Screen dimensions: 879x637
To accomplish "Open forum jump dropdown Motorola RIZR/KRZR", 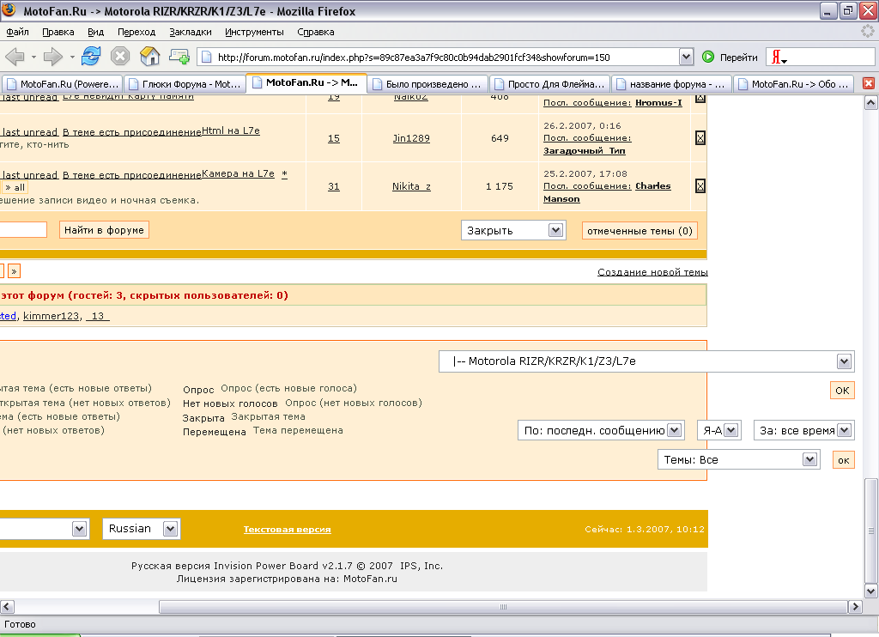I will coord(646,361).
